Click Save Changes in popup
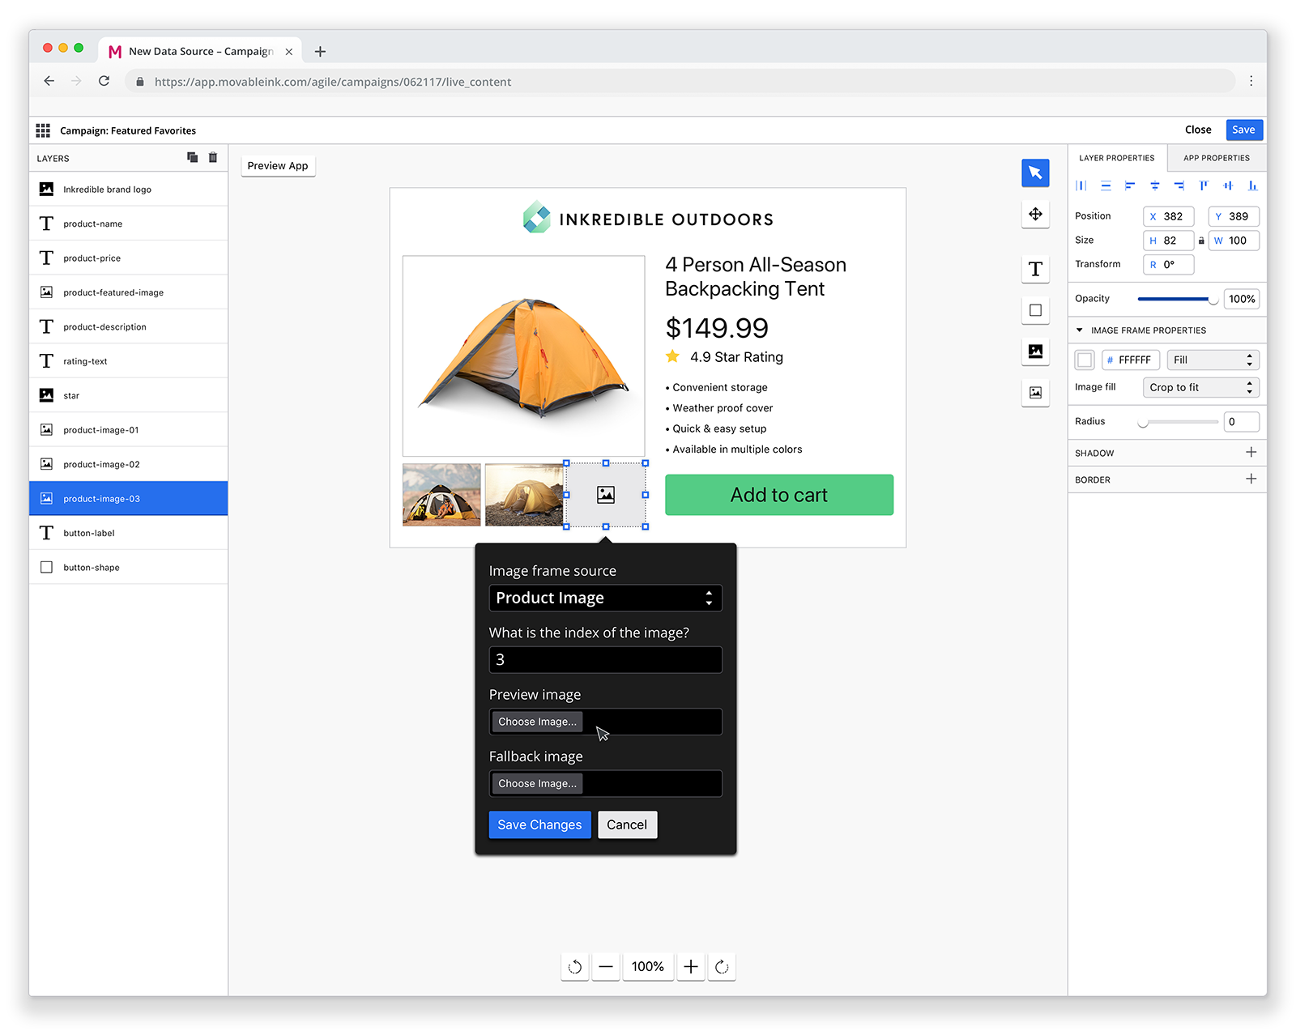Viewport: 1296px width, 1031px height. pos(539,824)
